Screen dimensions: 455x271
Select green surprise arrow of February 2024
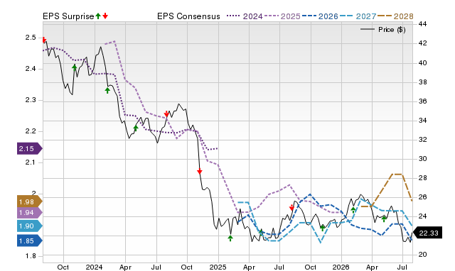[x=107, y=90]
